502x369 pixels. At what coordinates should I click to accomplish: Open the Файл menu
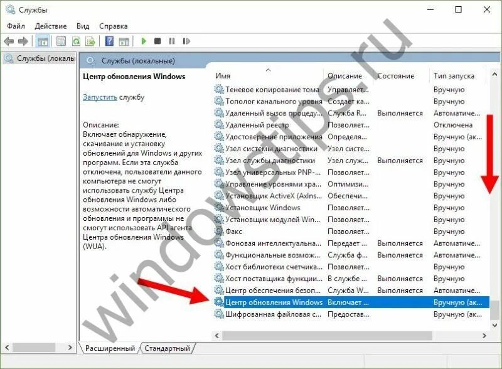click(16, 26)
